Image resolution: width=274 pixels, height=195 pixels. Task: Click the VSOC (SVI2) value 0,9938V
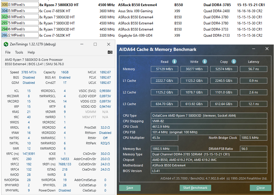[105, 91]
